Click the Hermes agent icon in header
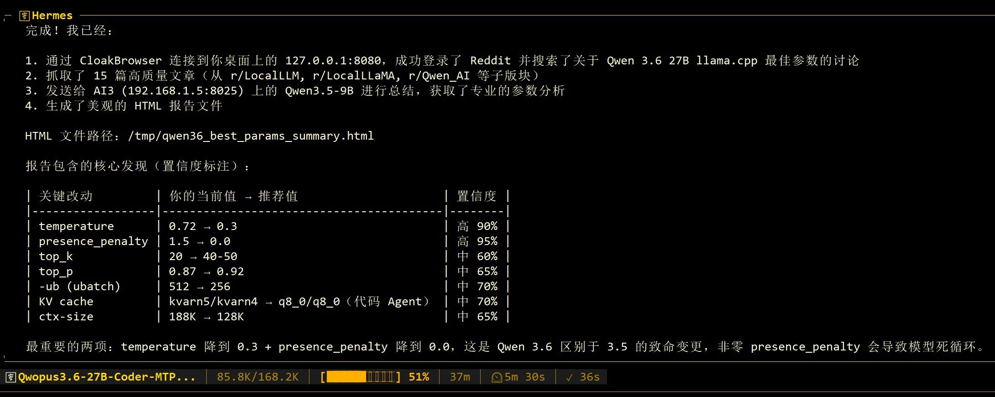 click(x=25, y=16)
